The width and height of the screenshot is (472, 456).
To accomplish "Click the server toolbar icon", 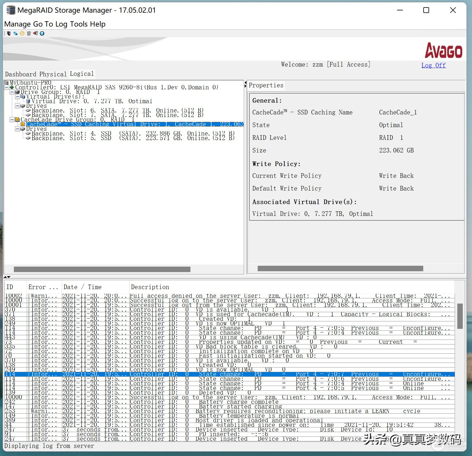I will click(x=9, y=33).
